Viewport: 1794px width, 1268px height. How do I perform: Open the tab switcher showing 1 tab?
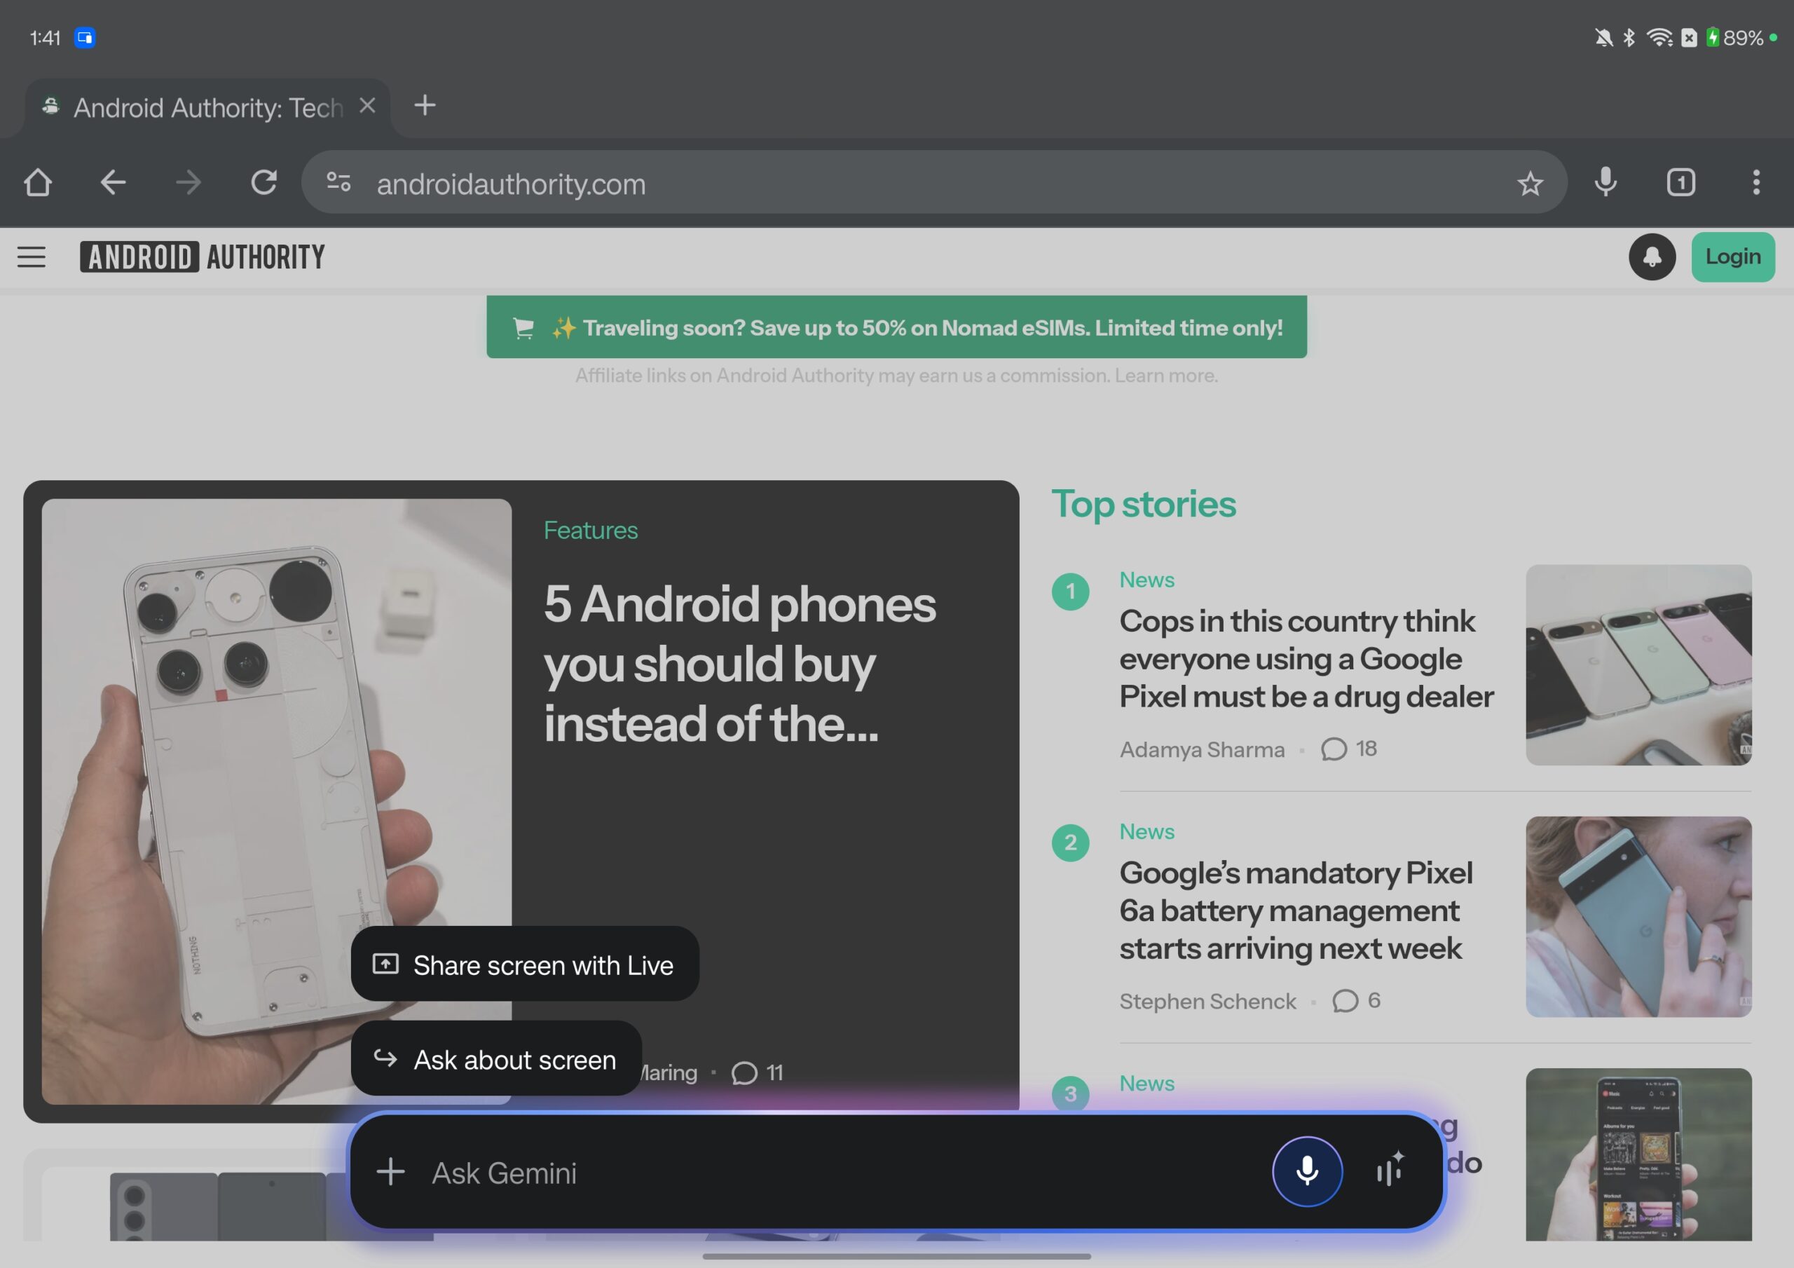tap(1680, 183)
